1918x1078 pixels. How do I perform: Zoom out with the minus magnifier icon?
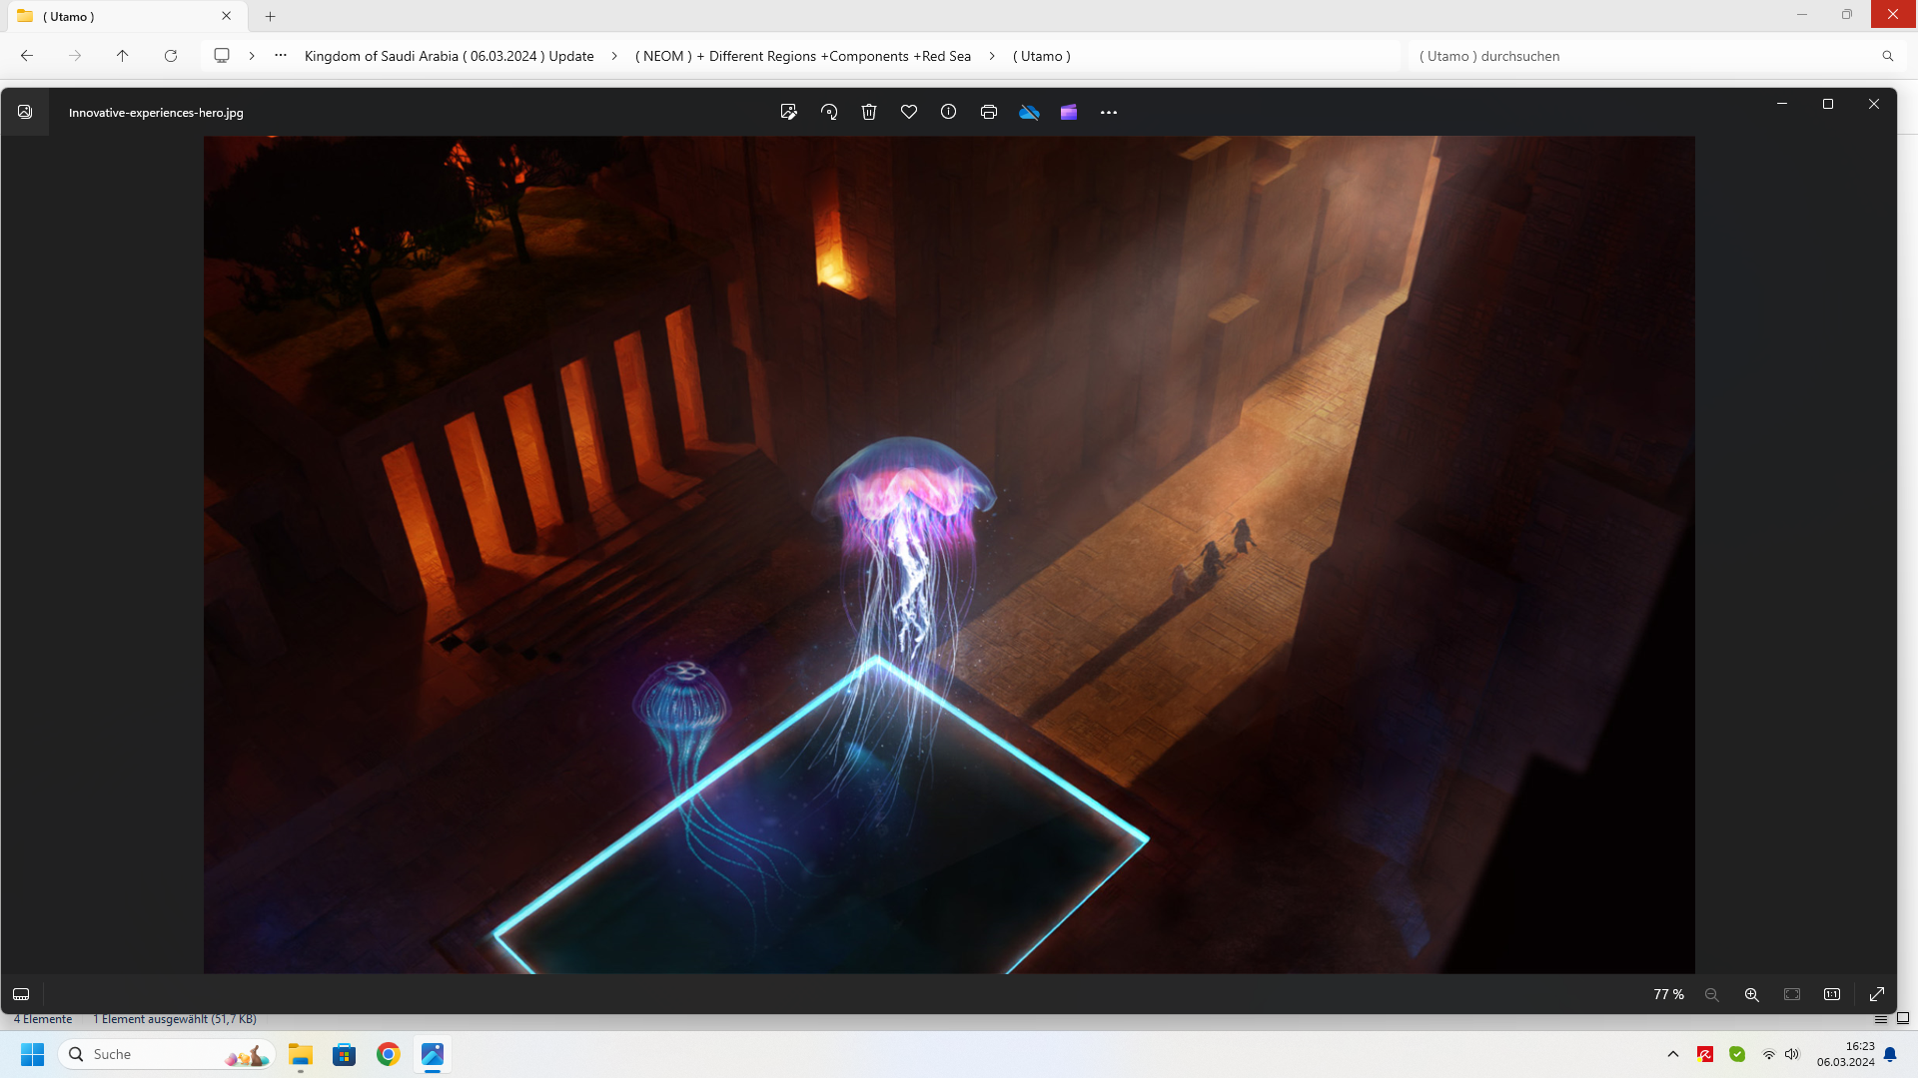point(1711,994)
